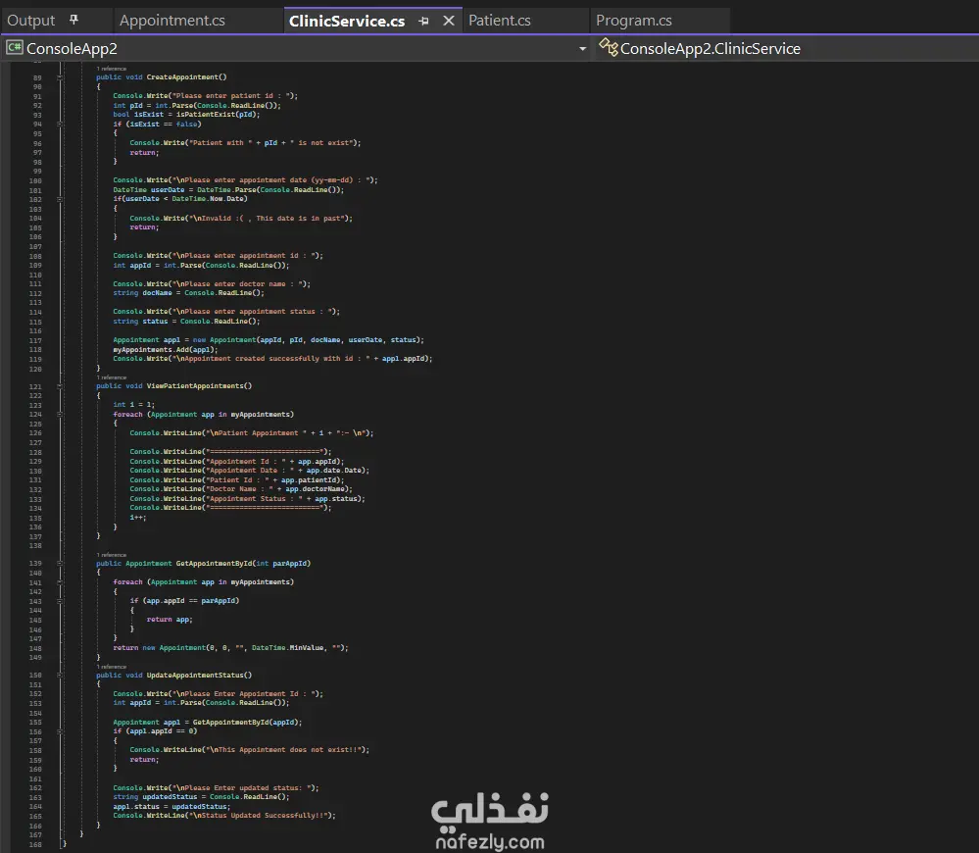Collapse the userDate if-block at line 102
979x853 pixels.
pos(60,199)
